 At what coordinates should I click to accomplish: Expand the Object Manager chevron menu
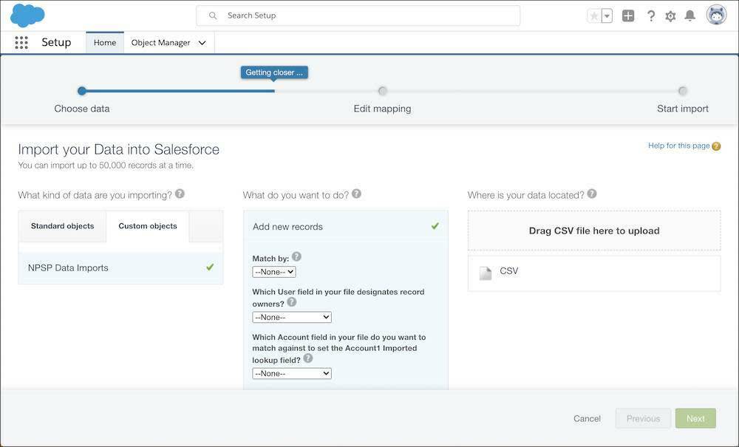point(202,43)
